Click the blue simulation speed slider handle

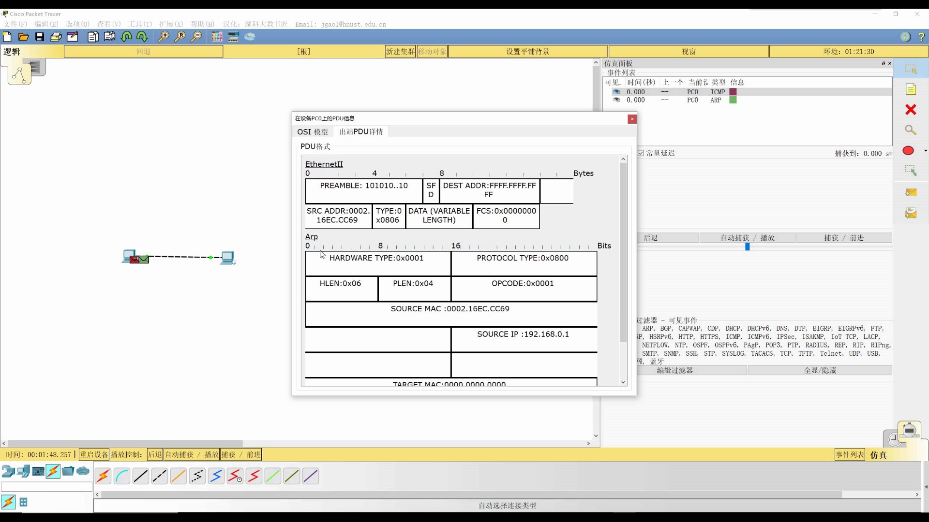pyautogui.click(x=748, y=247)
